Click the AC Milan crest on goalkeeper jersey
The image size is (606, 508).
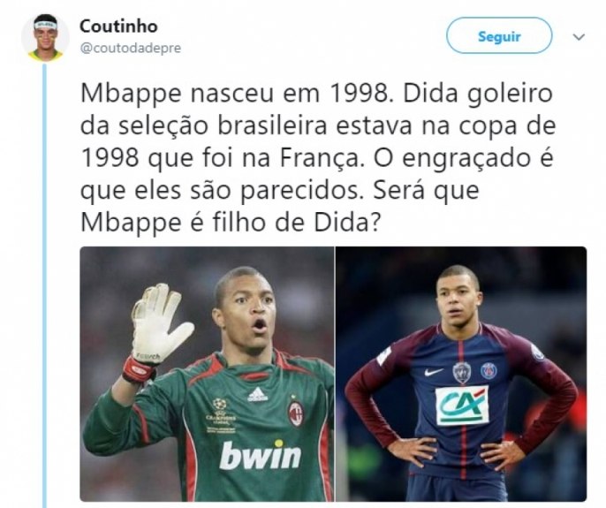[x=296, y=413]
